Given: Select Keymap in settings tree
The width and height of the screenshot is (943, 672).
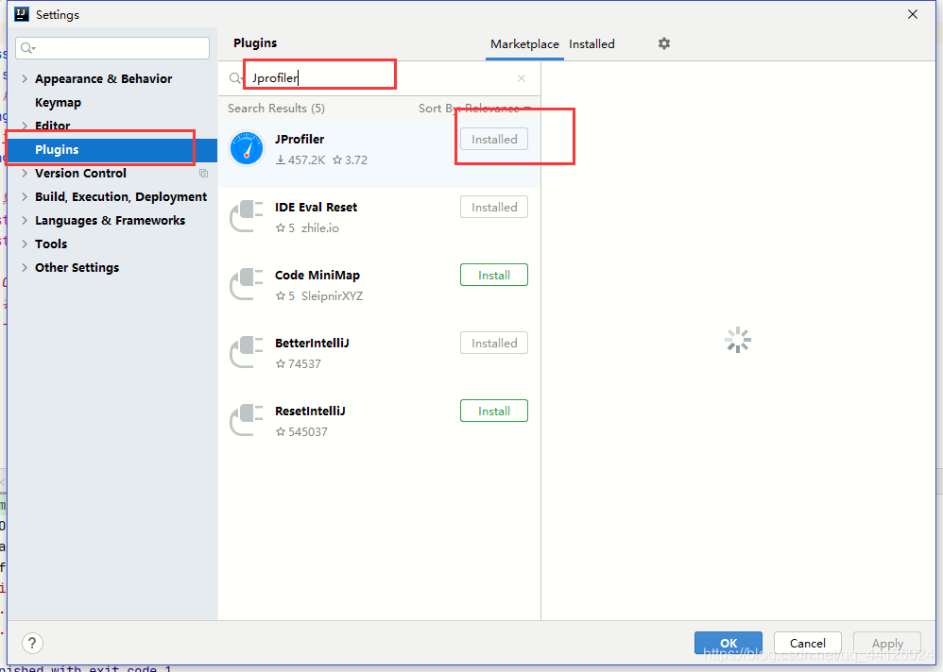Looking at the screenshot, I should [x=58, y=102].
